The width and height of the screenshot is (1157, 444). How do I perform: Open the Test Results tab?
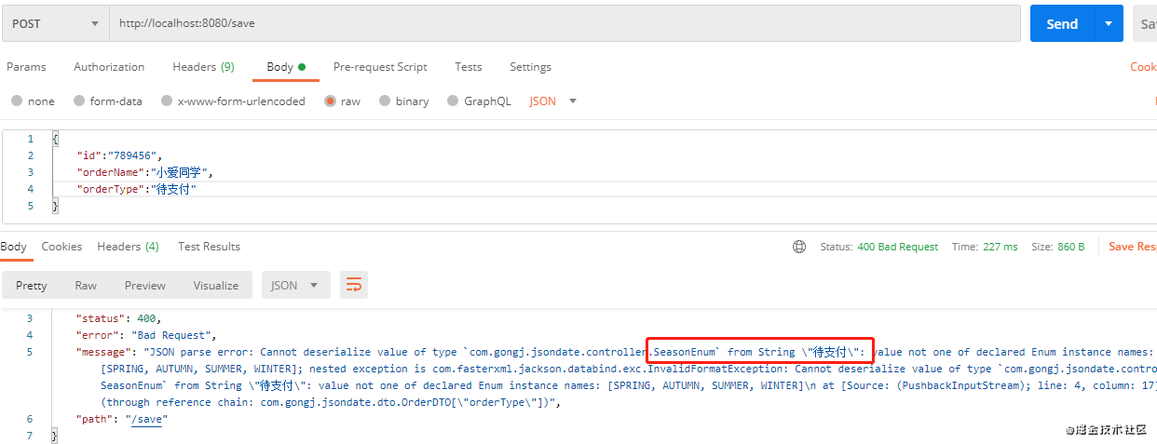click(209, 247)
